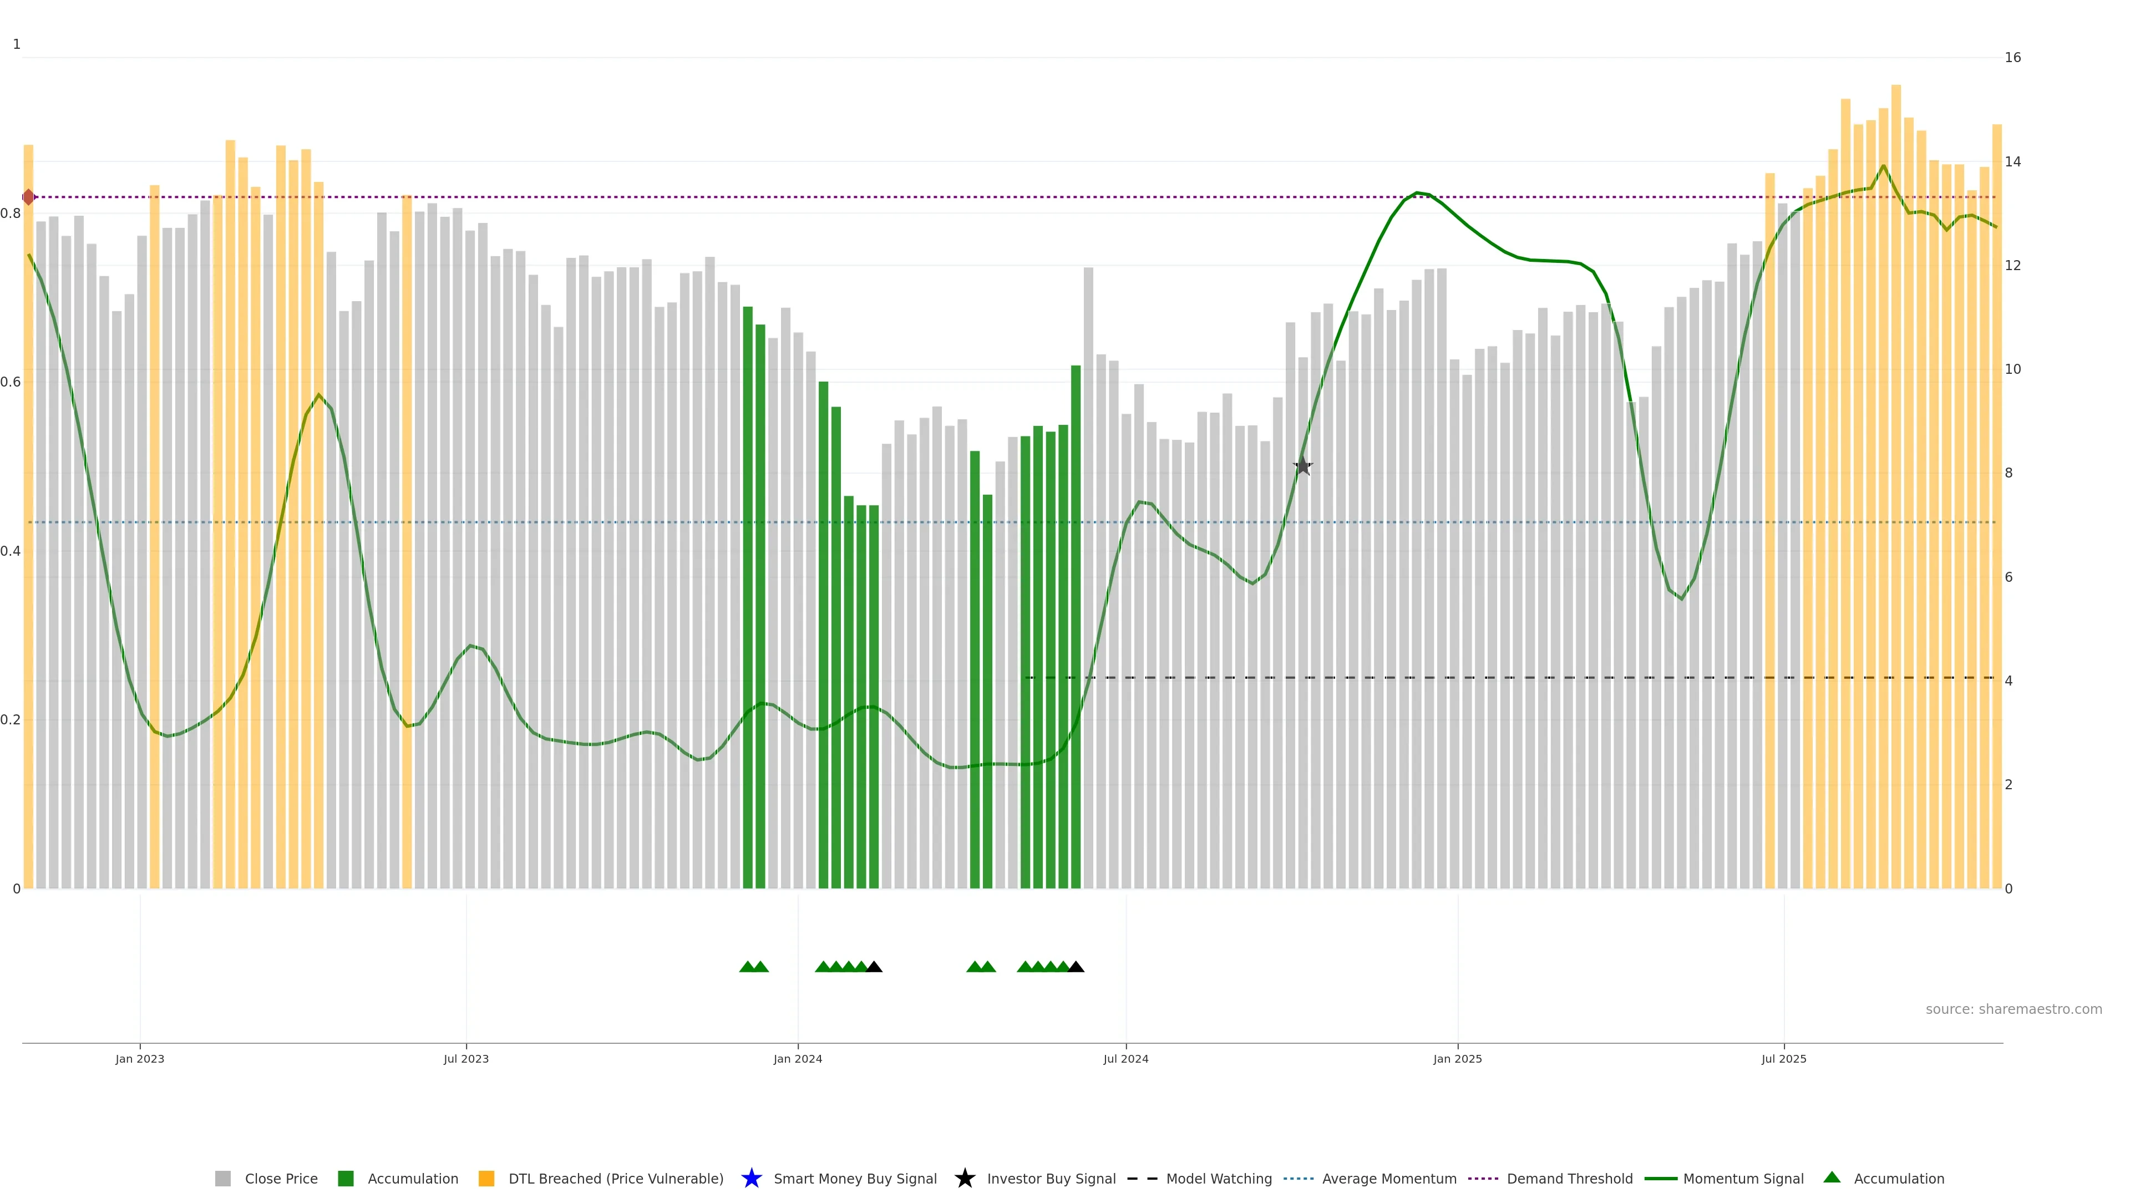
Task: Click the red diamond marker on Demand Threshold line
Action: tap(29, 197)
